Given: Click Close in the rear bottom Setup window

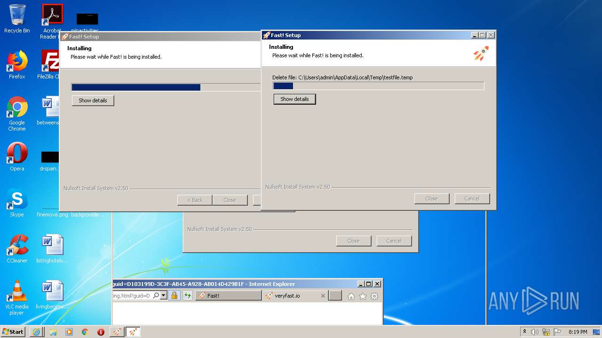Looking at the screenshot, I should (x=353, y=241).
